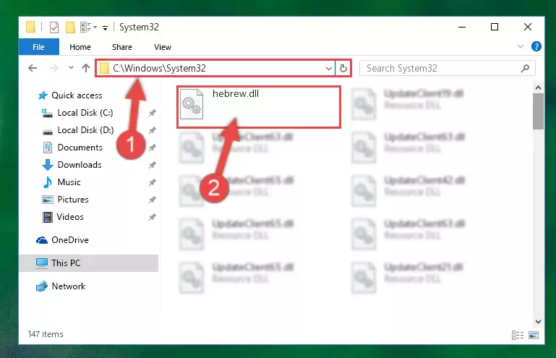Select Quick access in the navigation pane

(x=77, y=95)
